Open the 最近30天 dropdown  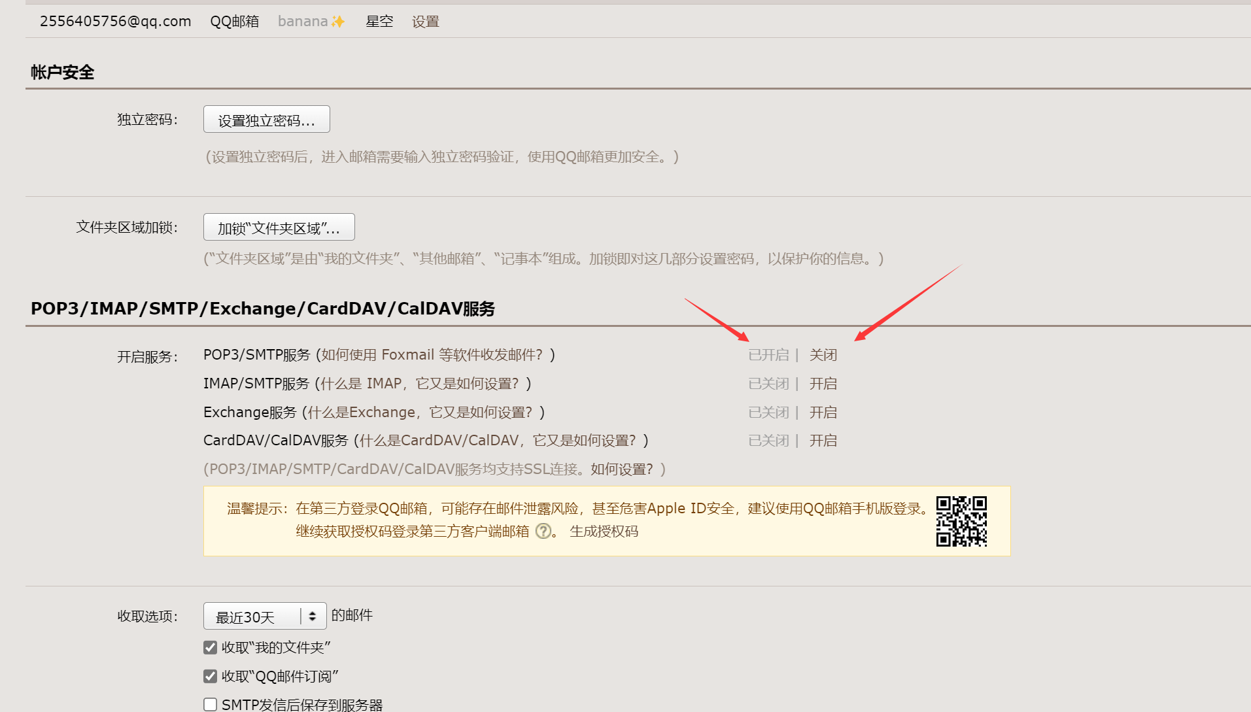(265, 616)
